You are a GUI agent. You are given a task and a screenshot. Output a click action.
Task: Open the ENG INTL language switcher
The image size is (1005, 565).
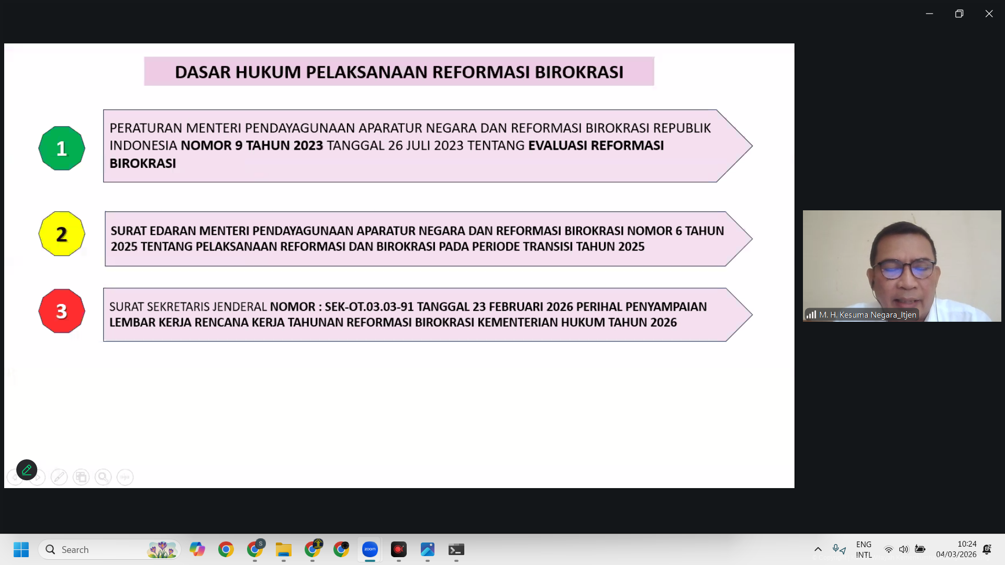[863, 549]
